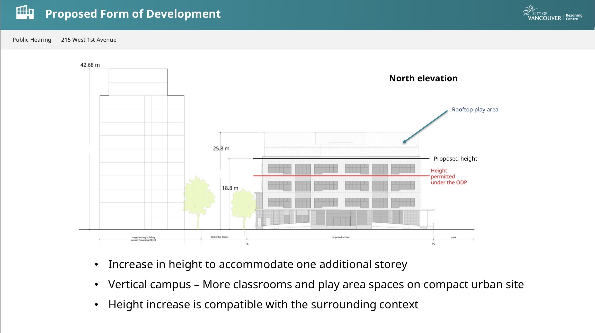Click the Height increase is compatible bullet
Screen dimensions: 595x333
click(263, 304)
